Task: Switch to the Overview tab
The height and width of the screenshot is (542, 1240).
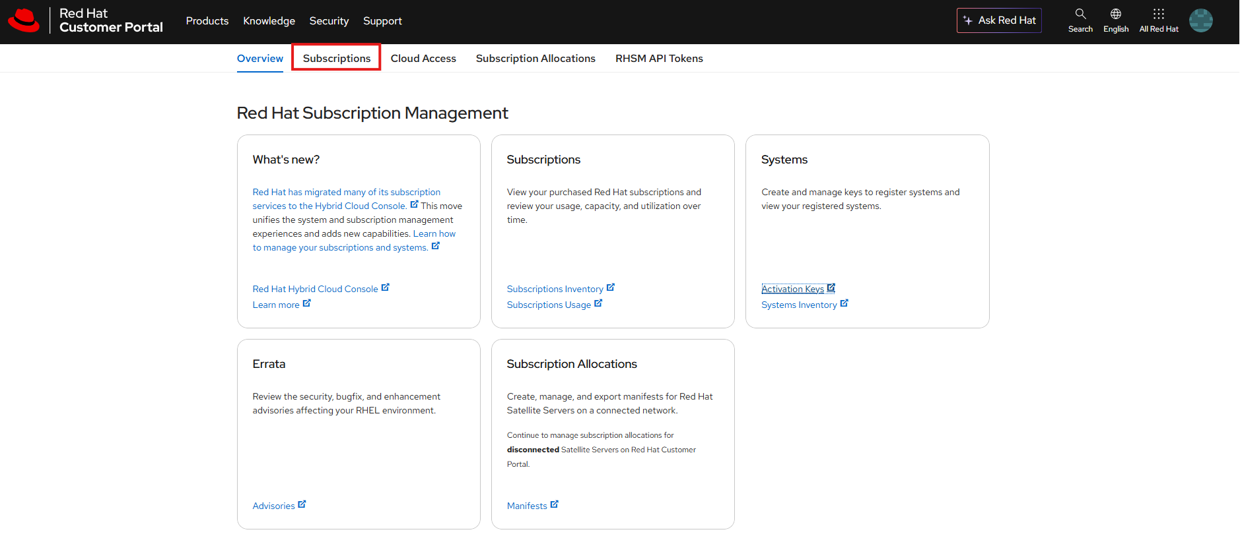Action: pyautogui.click(x=260, y=59)
